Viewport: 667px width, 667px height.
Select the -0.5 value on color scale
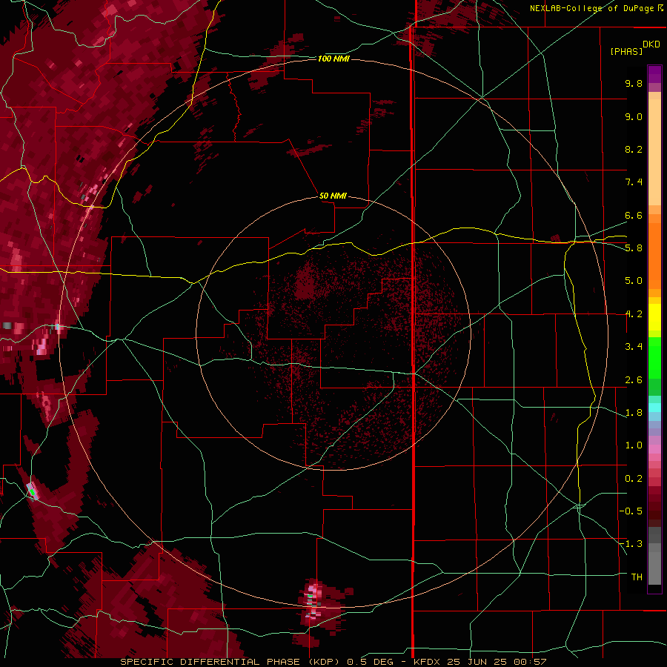pyautogui.click(x=631, y=511)
